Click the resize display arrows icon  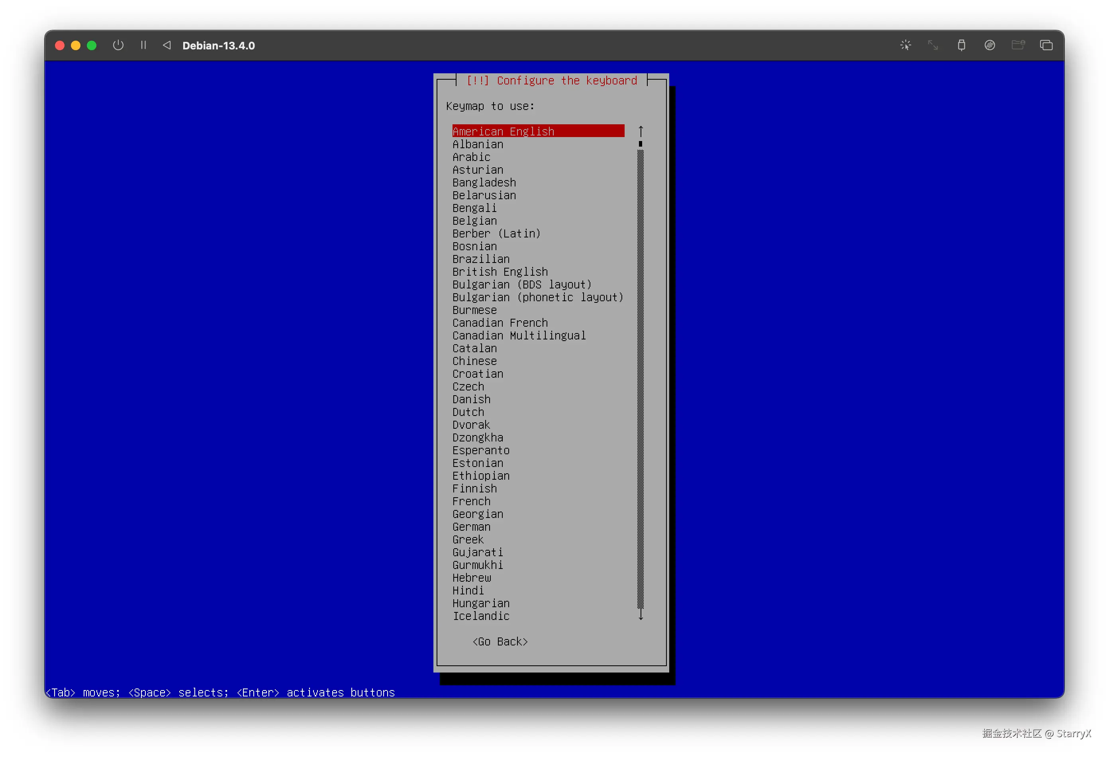click(x=933, y=45)
